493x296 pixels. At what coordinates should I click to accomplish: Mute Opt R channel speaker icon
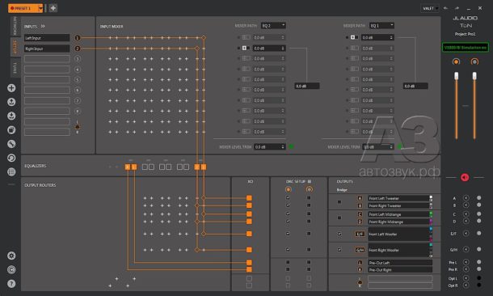(x=466, y=285)
